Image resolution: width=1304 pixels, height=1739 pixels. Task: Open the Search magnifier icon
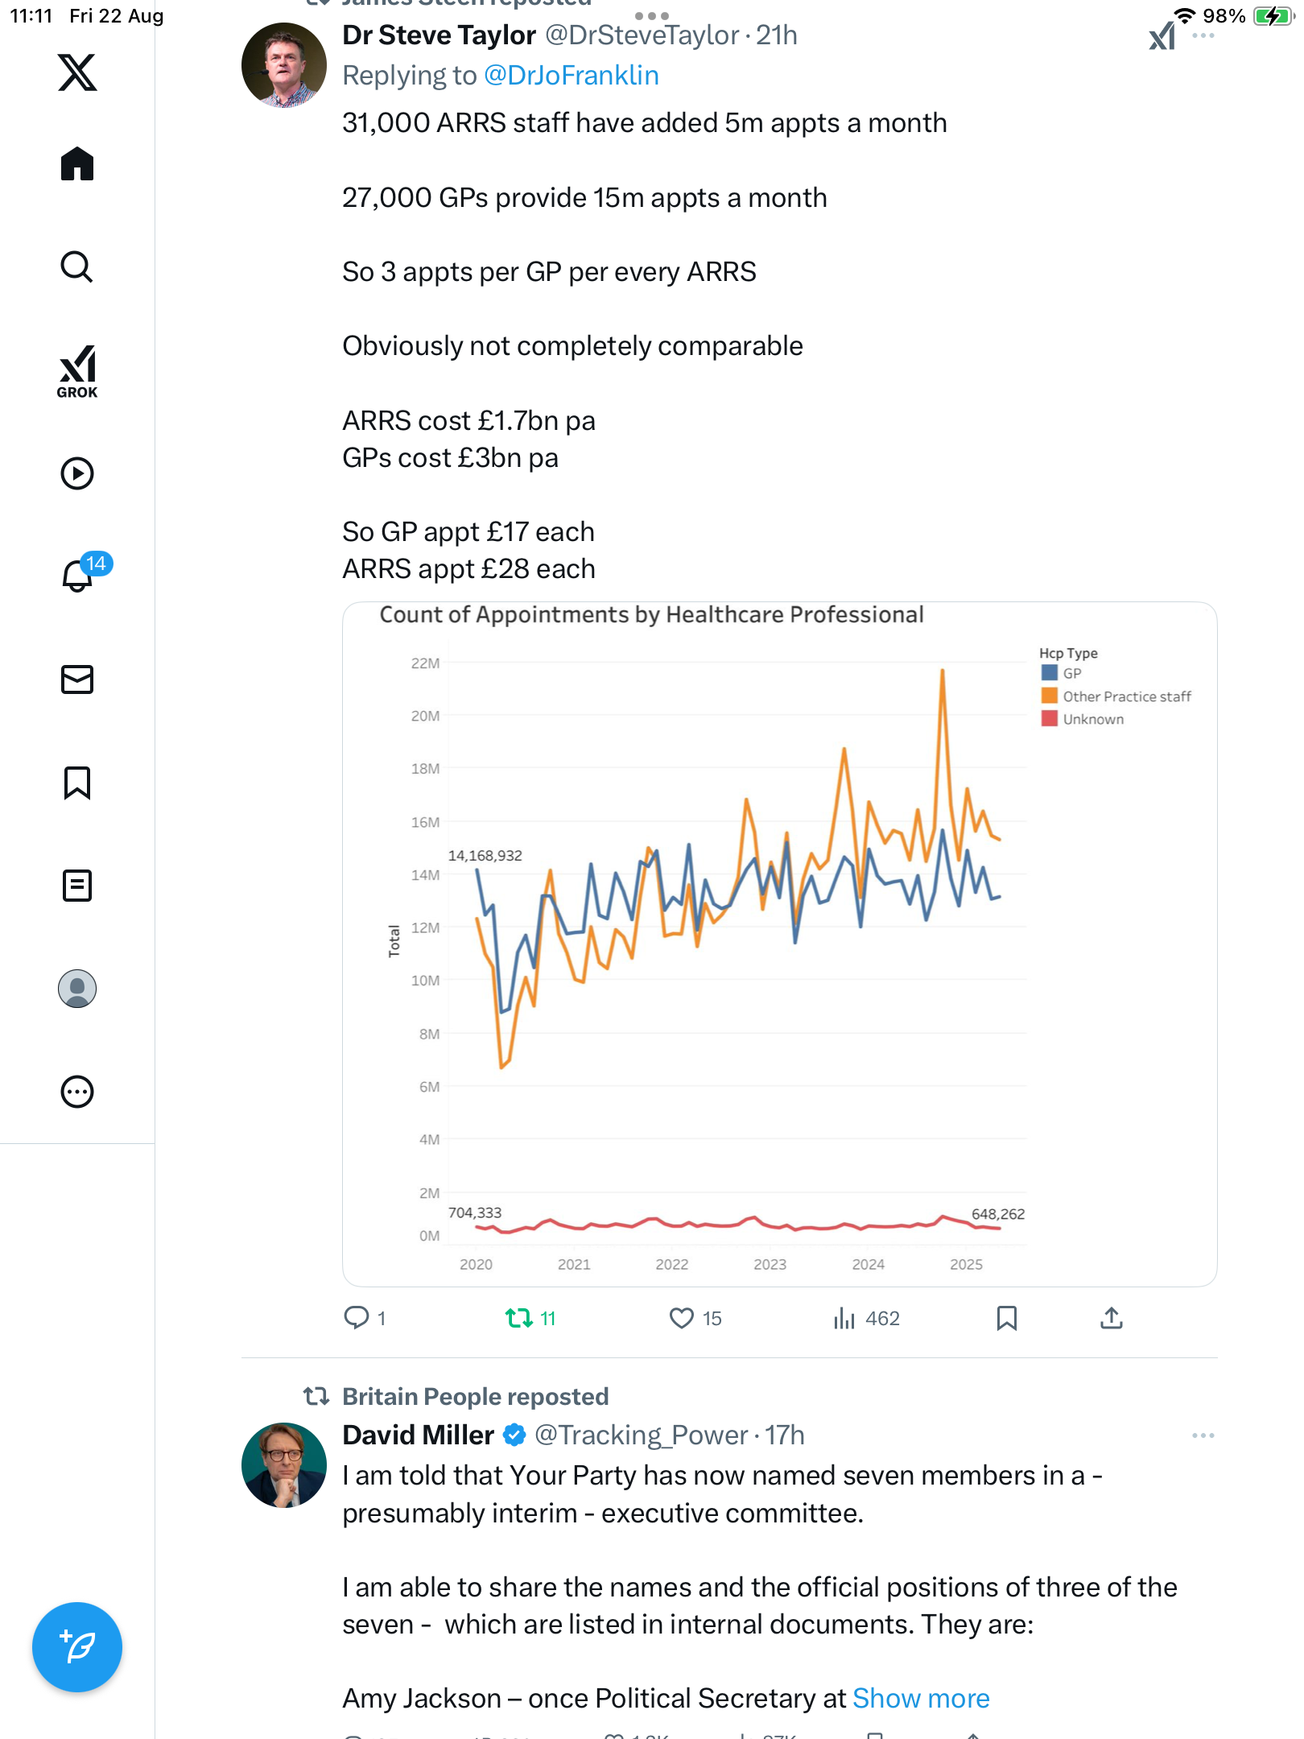click(77, 267)
